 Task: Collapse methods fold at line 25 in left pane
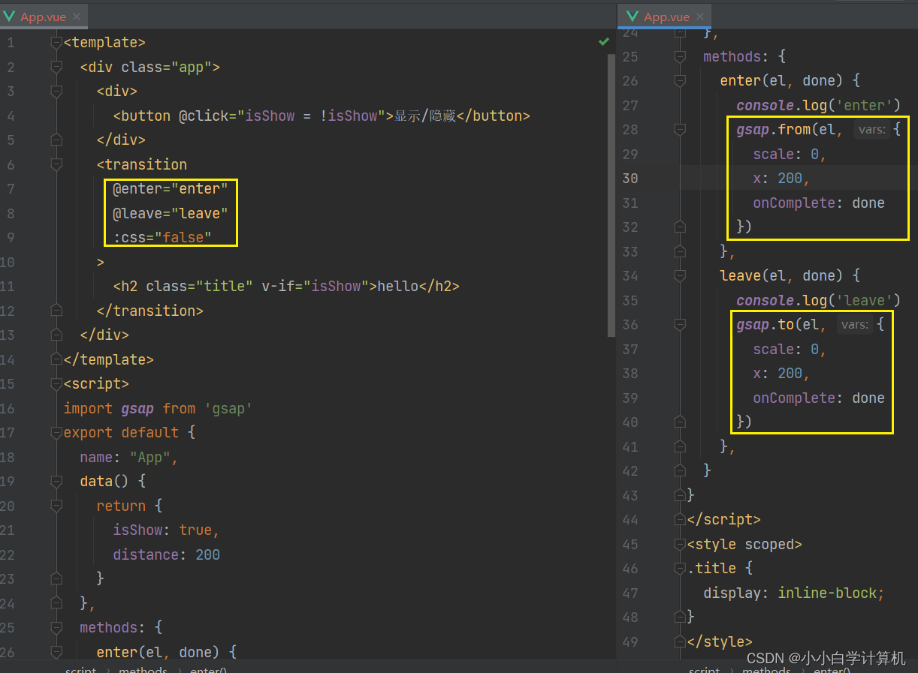coord(56,628)
